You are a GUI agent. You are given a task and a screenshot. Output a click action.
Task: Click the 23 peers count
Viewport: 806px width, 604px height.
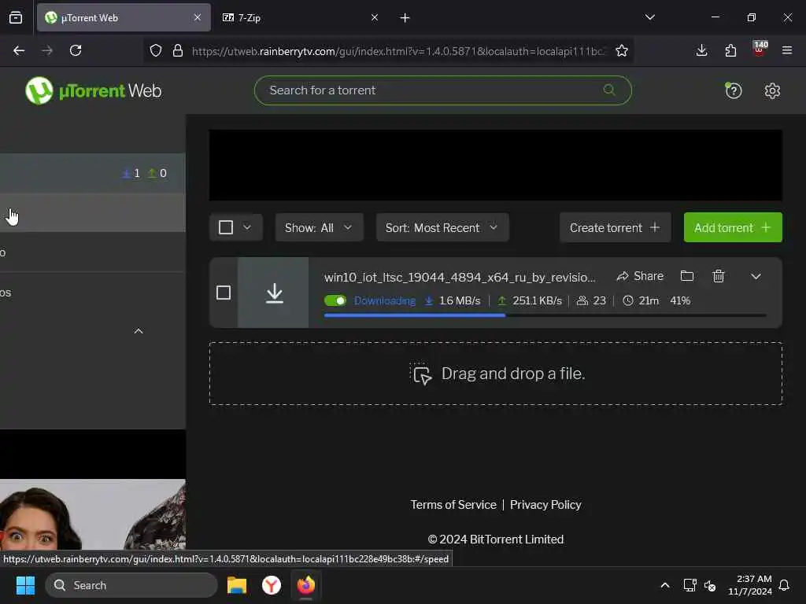[x=592, y=300]
